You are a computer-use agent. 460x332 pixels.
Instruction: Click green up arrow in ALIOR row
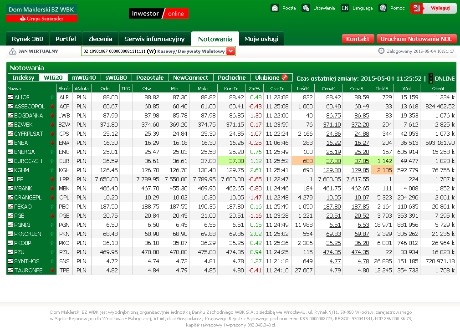pos(52,97)
